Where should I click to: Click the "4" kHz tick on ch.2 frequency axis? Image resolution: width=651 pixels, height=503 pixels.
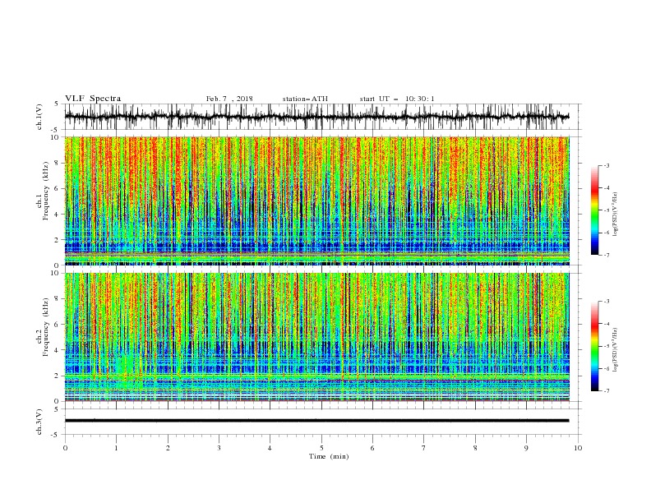(x=58, y=350)
